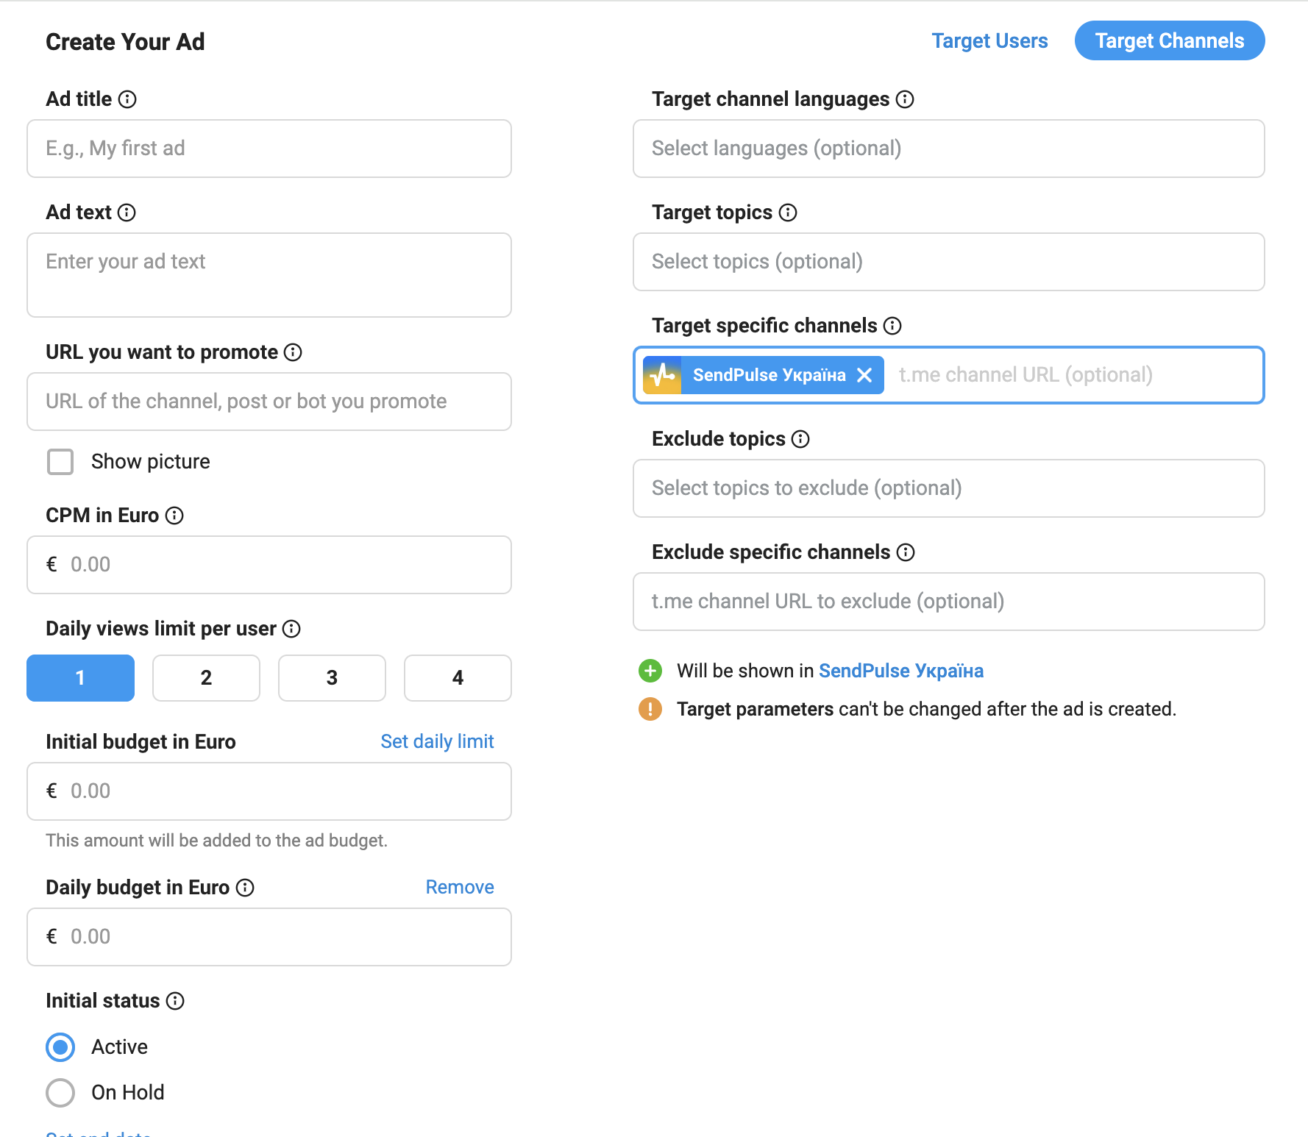Set daily views limit to 2
The image size is (1308, 1137).
[x=206, y=678]
